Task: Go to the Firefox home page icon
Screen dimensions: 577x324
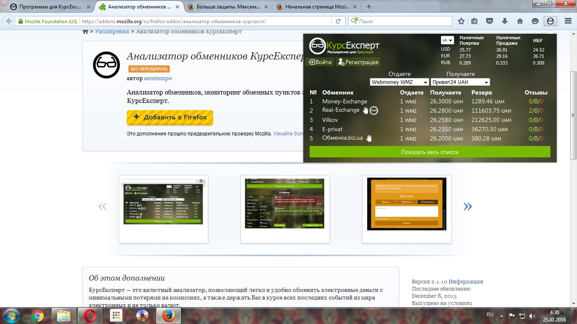Action: pyautogui.click(x=520, y=21)
